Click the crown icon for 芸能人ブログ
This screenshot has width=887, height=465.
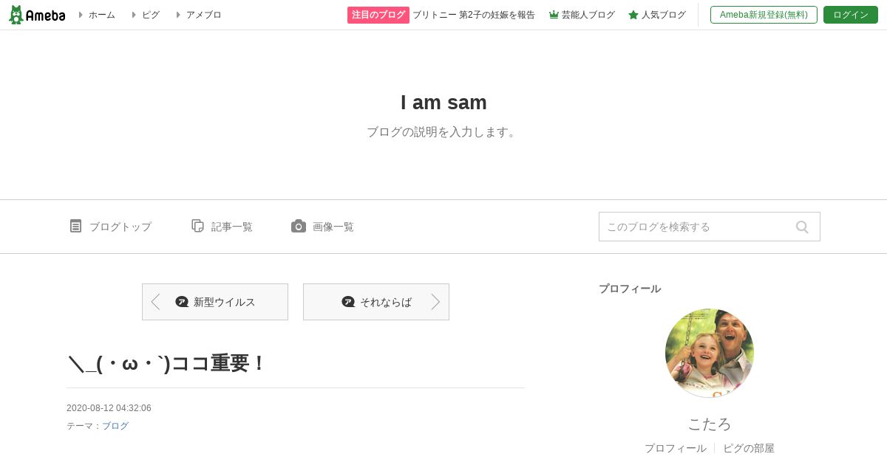554,15
